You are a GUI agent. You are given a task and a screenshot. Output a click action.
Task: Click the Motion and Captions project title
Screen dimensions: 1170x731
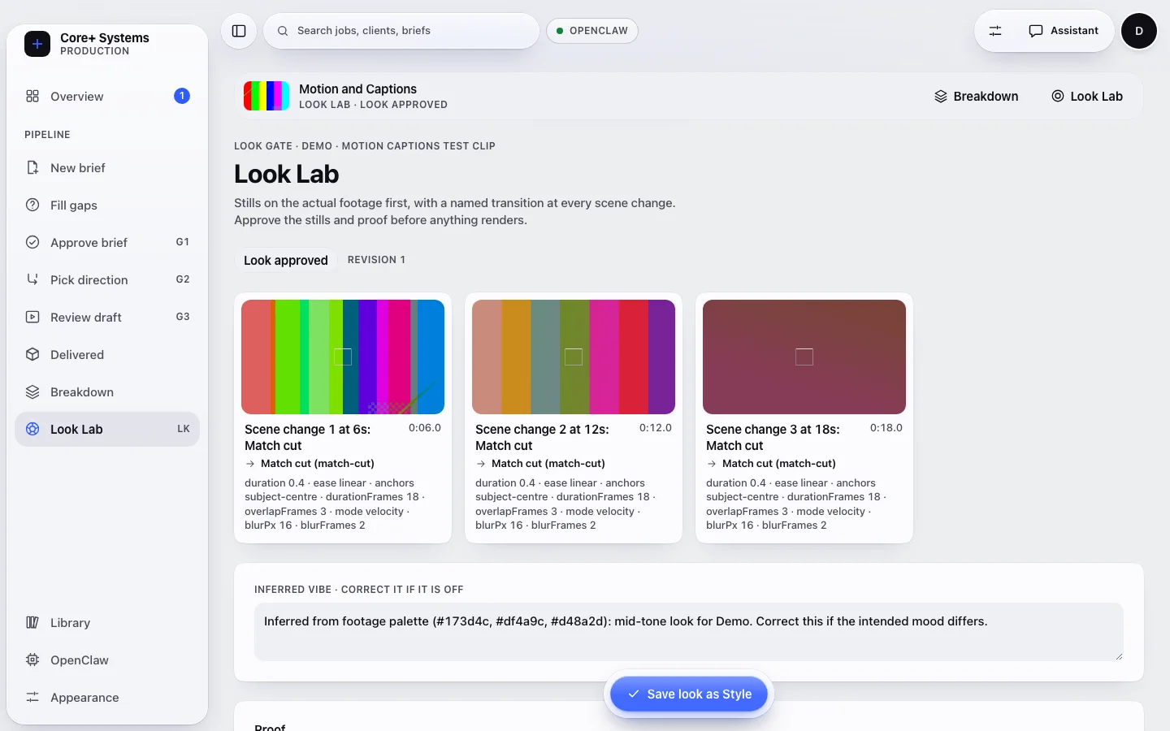(x=357, y=89)
